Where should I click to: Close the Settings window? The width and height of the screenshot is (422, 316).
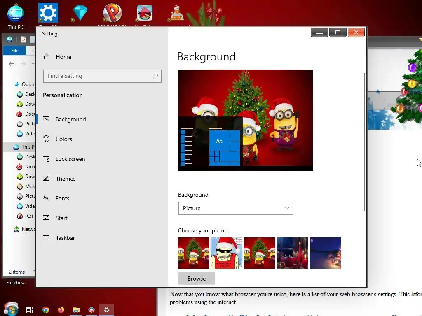356,33
